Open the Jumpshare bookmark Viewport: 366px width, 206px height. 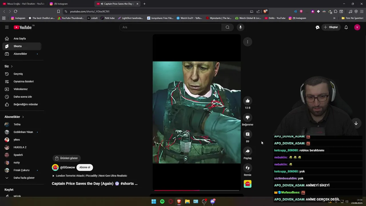click(x=160, y=18)
